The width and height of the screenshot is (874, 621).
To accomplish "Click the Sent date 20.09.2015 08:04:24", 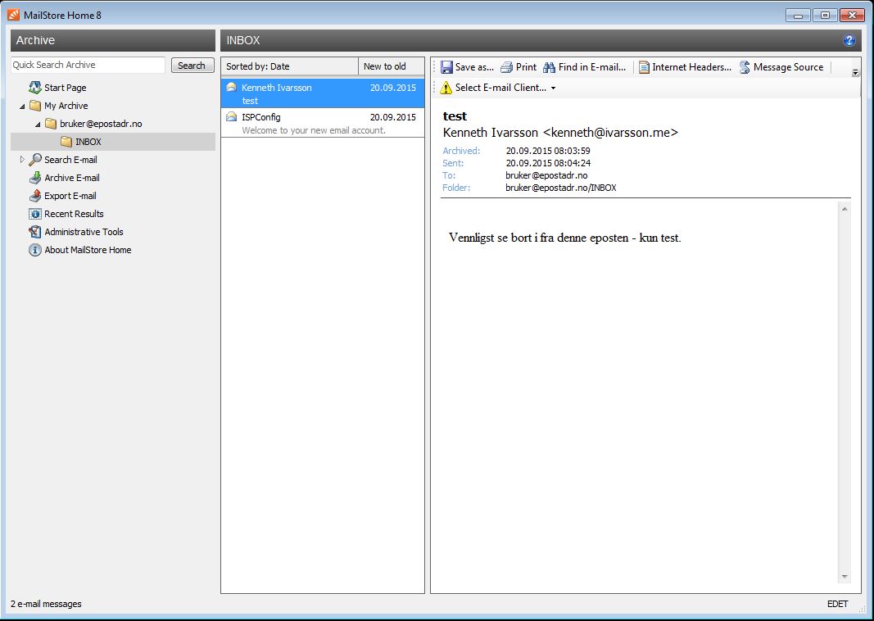I will click(548, 163).
